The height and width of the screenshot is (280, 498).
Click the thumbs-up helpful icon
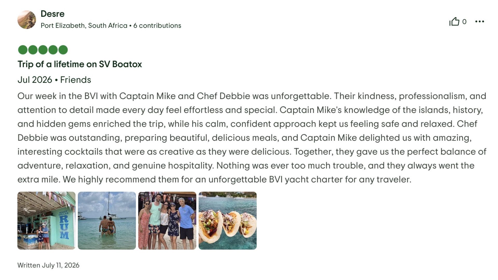click(454, 21)
